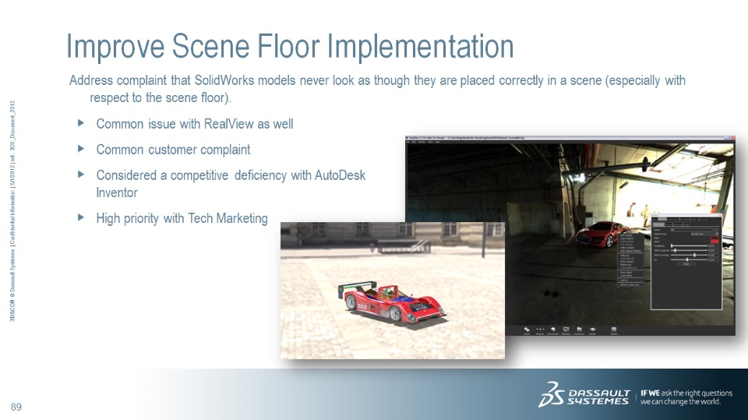This screenshot has width=748, height=420.
Task: Click the bullet mentioning AutoDesk Inventor
Action: pyautogui.click(x=231, y=184)
